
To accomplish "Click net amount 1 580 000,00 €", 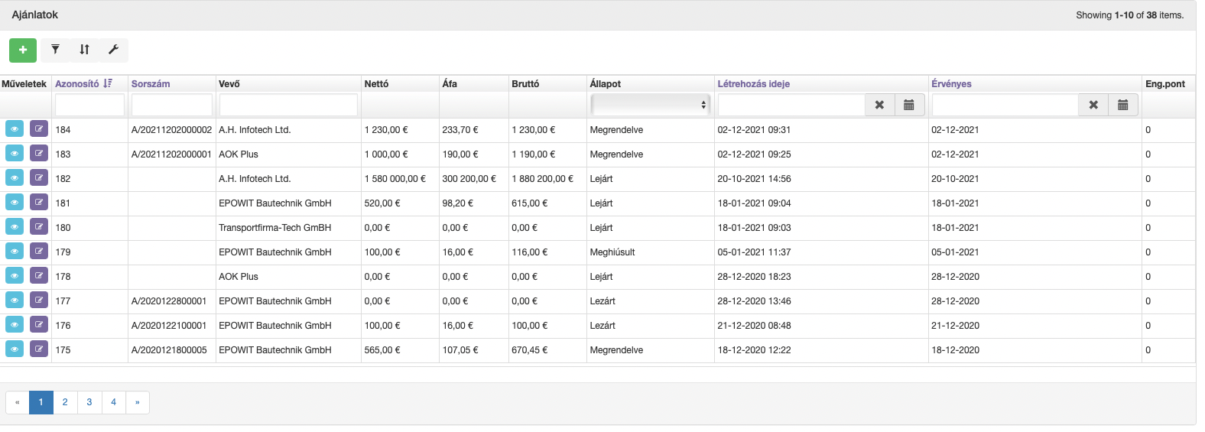I will [x=395, y=179].
